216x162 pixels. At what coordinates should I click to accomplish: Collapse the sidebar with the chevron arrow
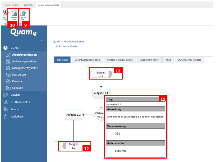pyautogui.click(x=42, y=41)
